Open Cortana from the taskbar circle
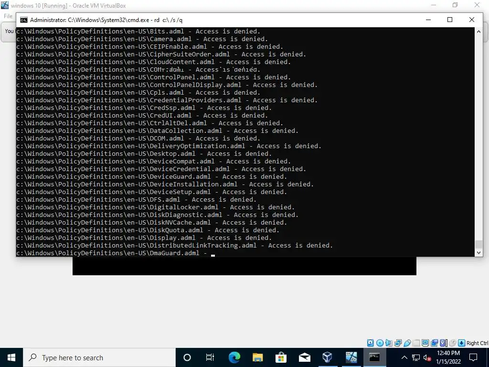Viewport: 489px width, 367px height. pos(187,357)
